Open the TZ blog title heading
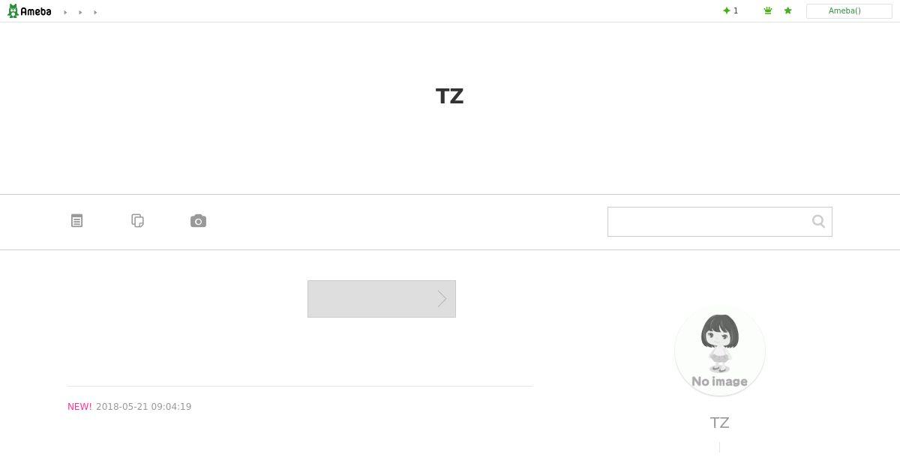This screenshot has width=900, height=472. pos(449,96)
